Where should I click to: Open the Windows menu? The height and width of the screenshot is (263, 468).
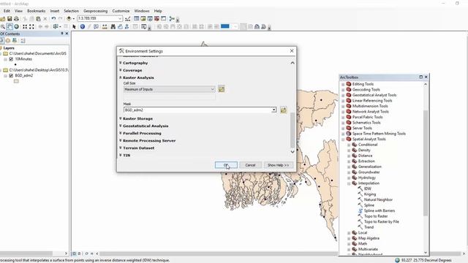(141, 11)
